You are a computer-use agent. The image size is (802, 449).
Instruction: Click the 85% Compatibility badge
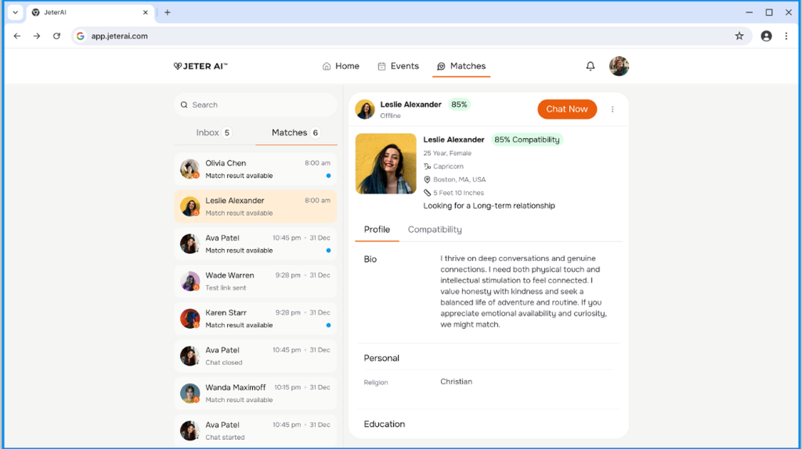coord(527,140)
